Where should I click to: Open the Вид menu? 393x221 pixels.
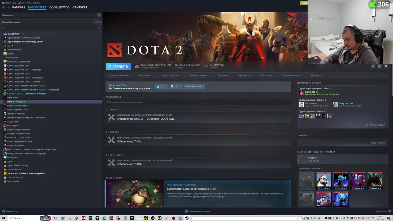pos(14,3)
